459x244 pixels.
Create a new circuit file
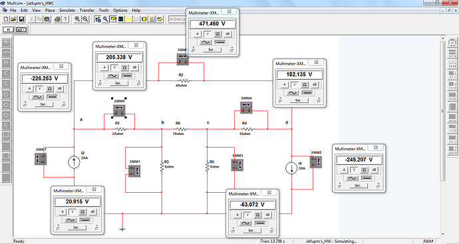click(6, 19)
